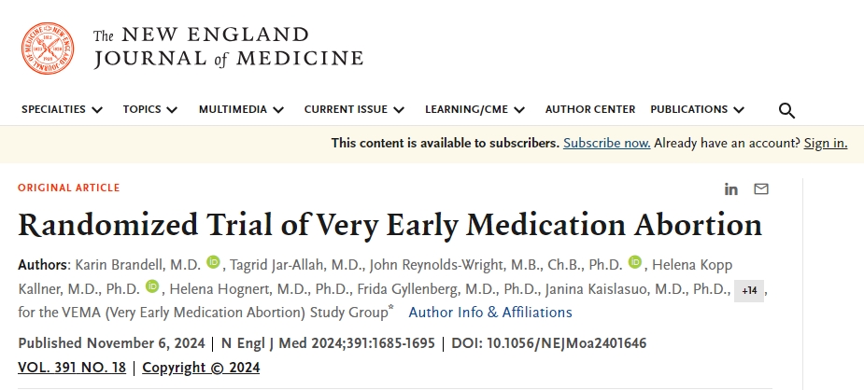Show the +14 additional authors
This screenshot has height=390, width=864.
pos(749,290)
